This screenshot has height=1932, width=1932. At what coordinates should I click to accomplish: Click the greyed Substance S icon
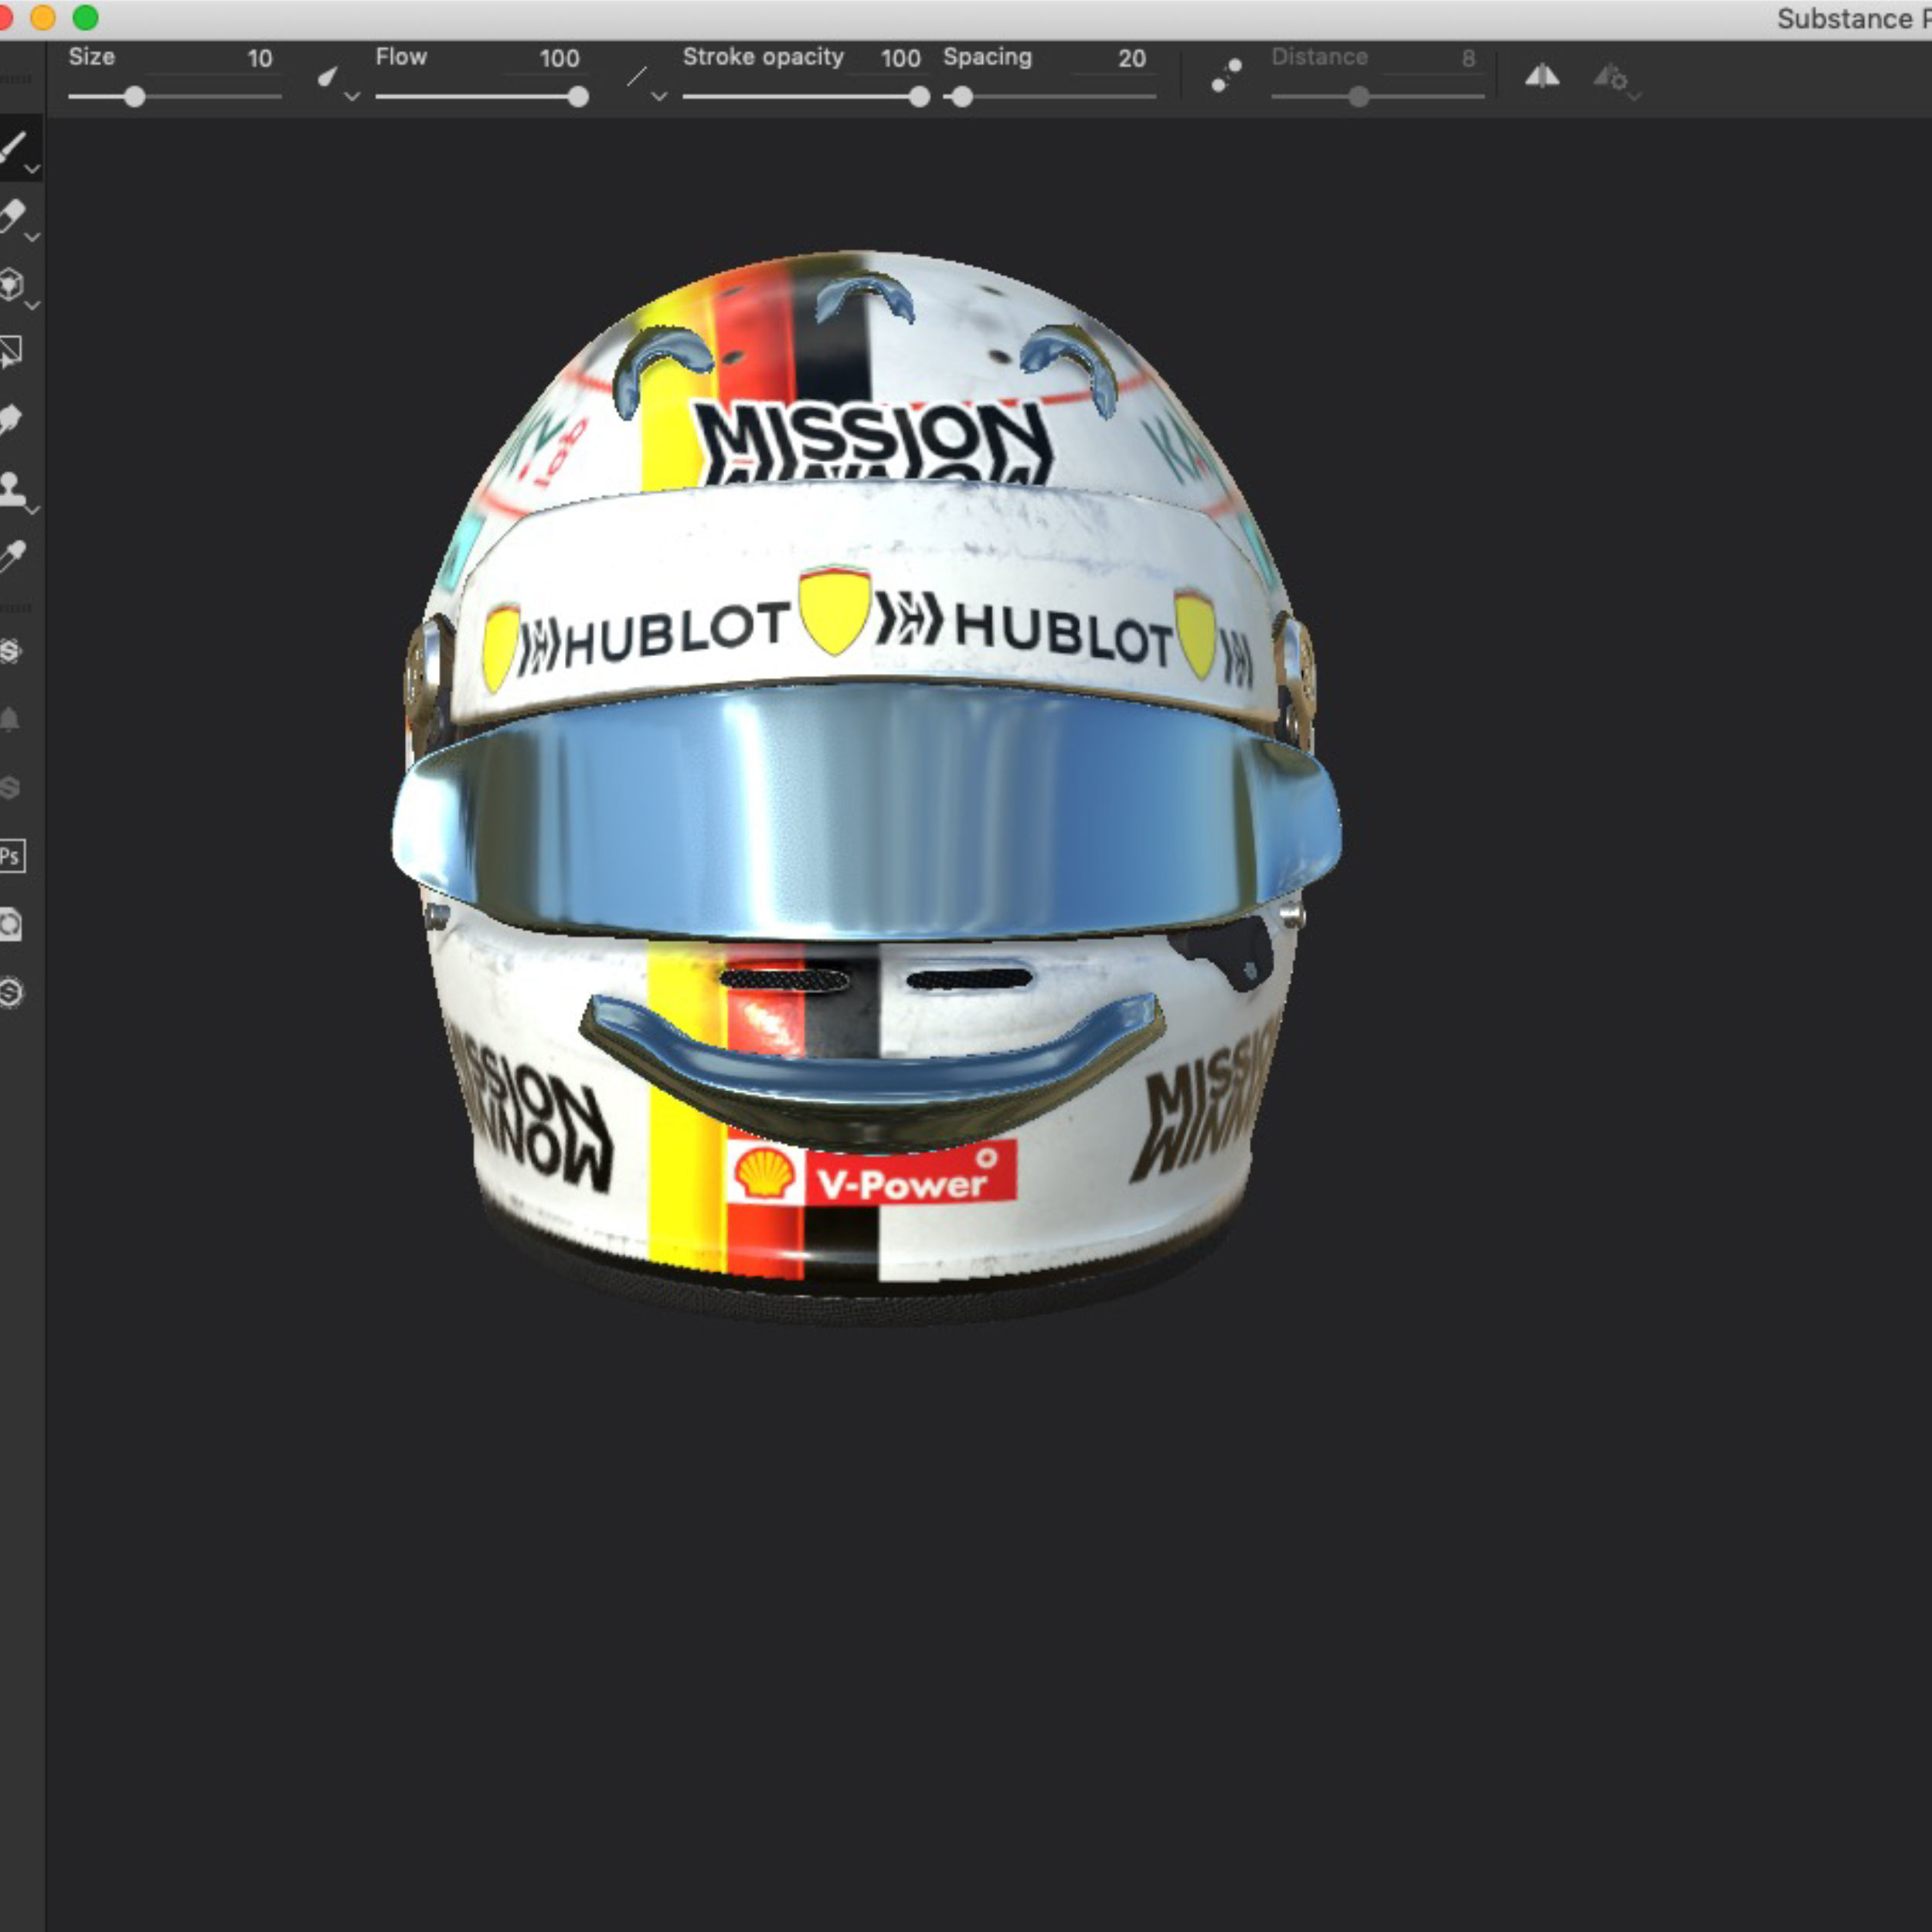click(x=10, y=787)
